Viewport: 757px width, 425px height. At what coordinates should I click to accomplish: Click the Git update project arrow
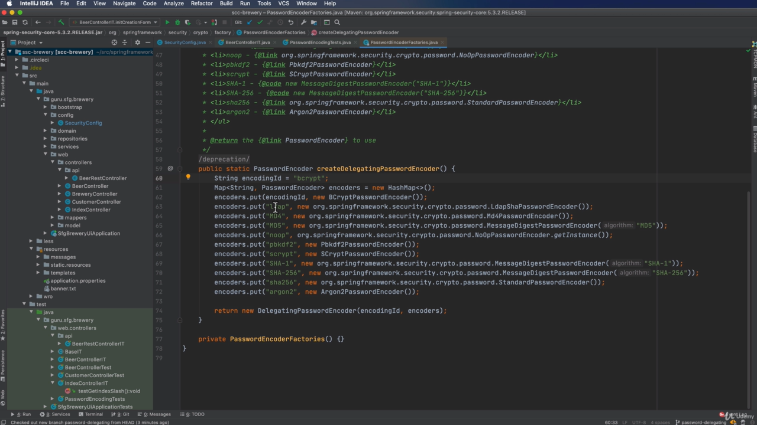(x=249, y=22)
